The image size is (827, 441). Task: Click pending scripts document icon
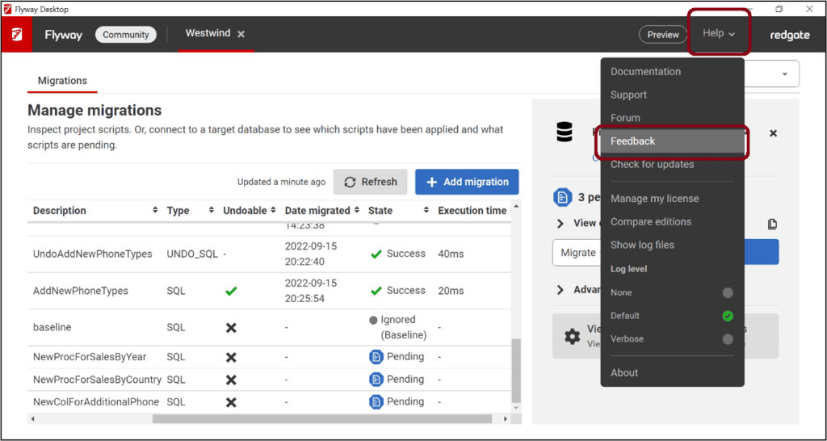point(562,197)
